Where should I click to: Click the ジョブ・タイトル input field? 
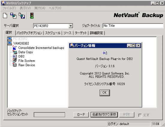pos(133,26)
